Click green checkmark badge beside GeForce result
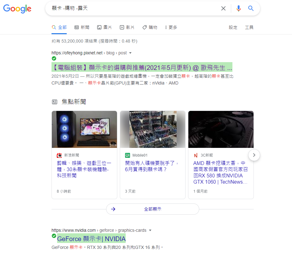Image resolution: width=292 pixels, height=256 pixels. tap(54, 236)
